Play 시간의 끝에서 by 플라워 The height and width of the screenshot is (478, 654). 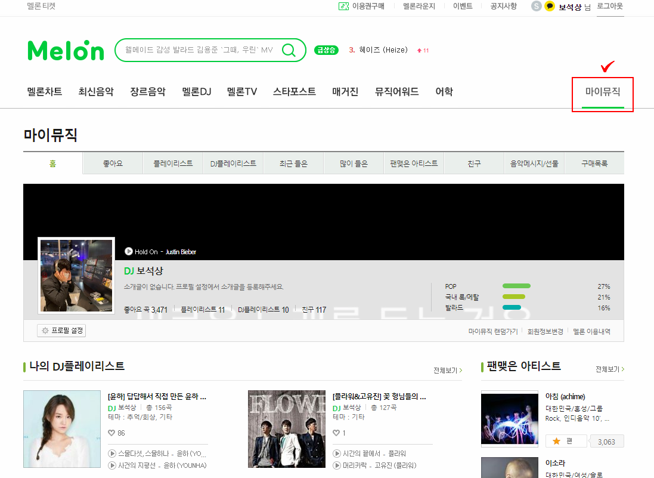click(x=337, y=454)
